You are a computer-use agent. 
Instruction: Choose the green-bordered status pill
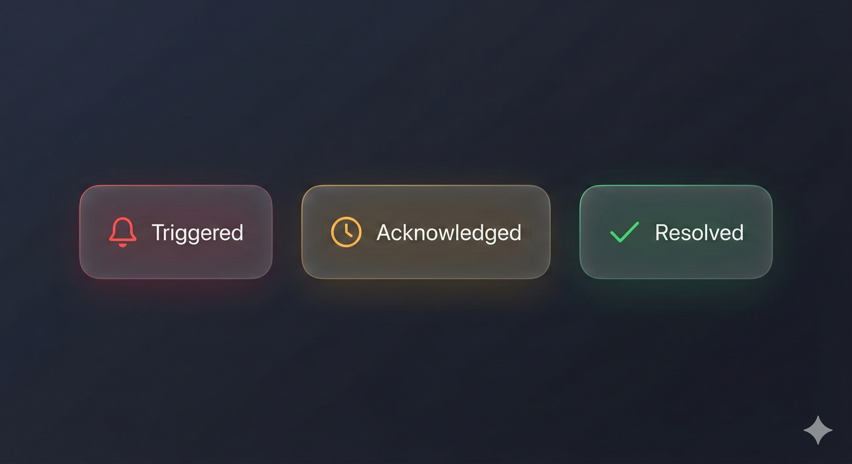click(x=676, y=232)
